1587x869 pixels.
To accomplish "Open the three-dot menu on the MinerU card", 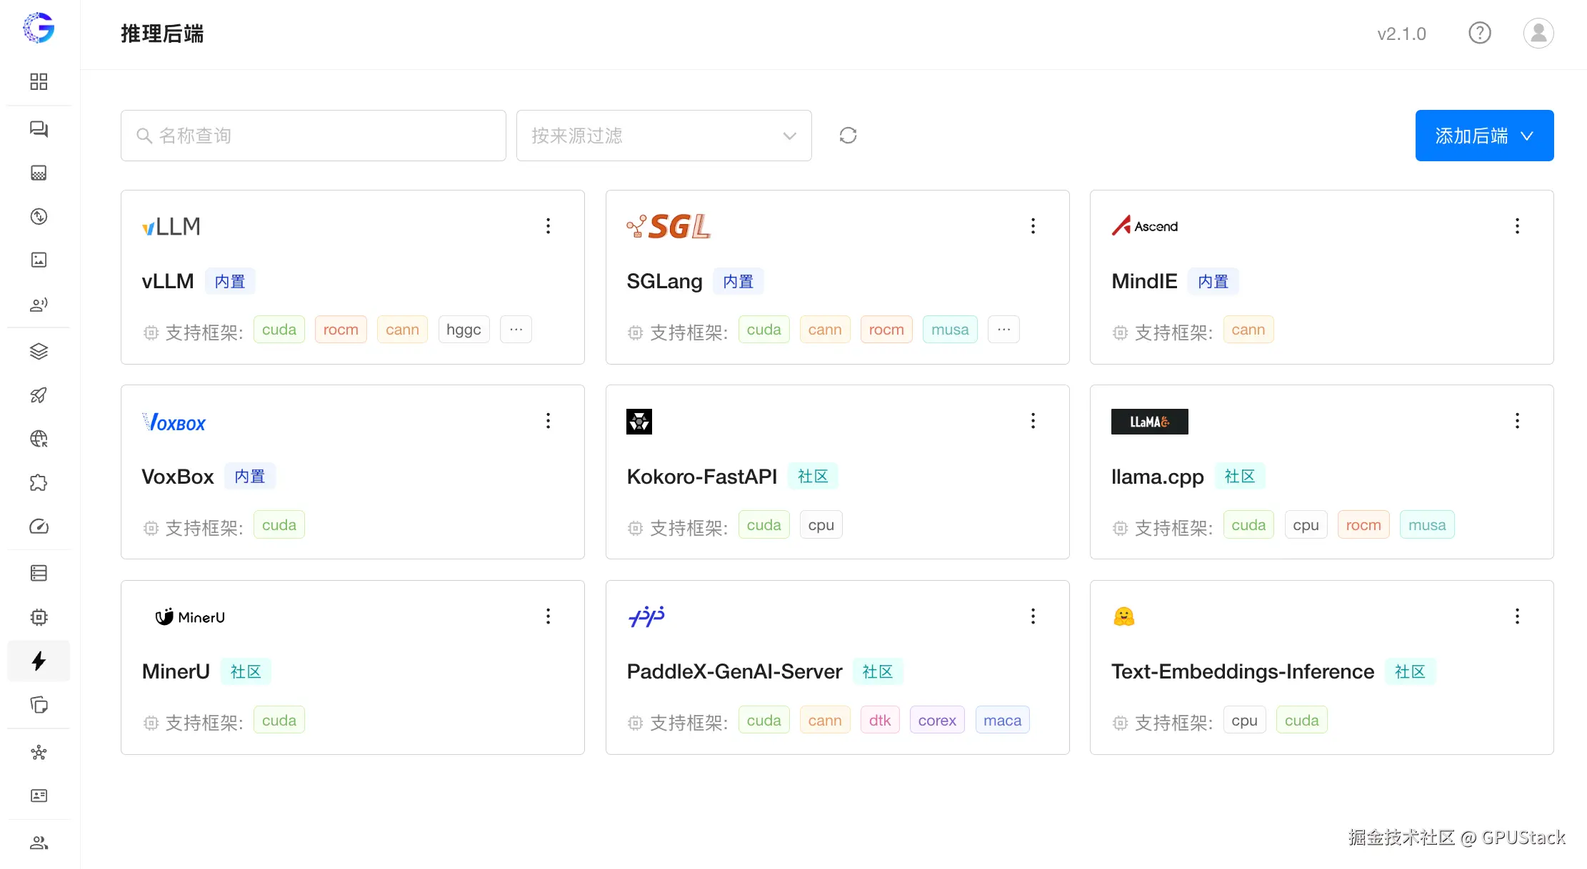I will (548, 616).
